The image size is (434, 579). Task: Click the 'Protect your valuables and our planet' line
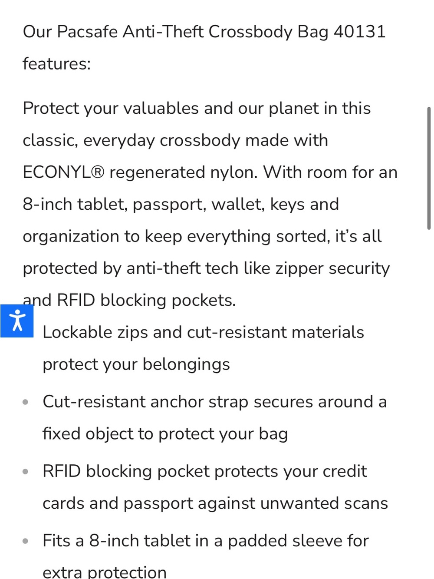(197, 108)
